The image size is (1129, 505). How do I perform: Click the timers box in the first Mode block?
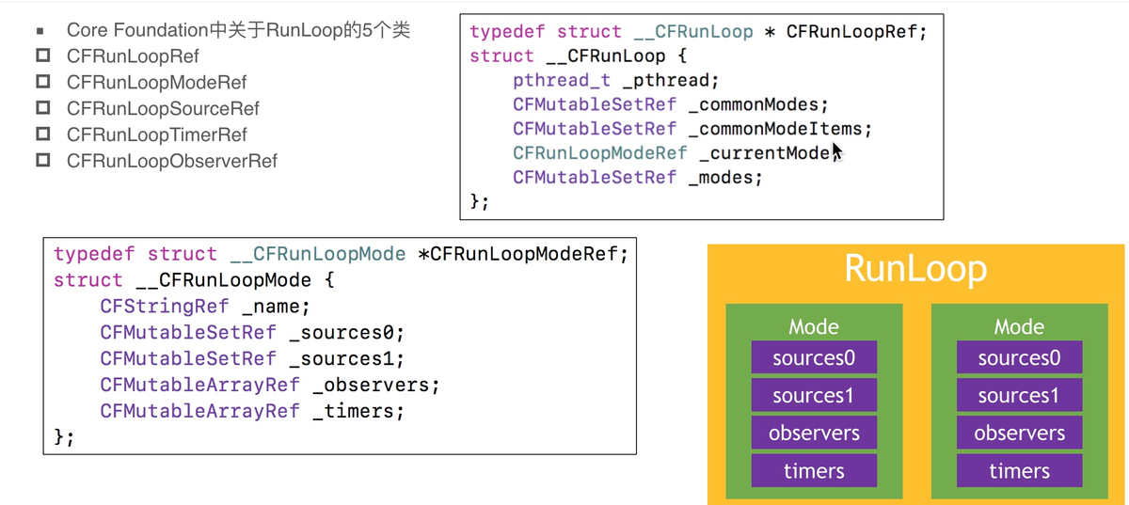click(x=814, y=470)
